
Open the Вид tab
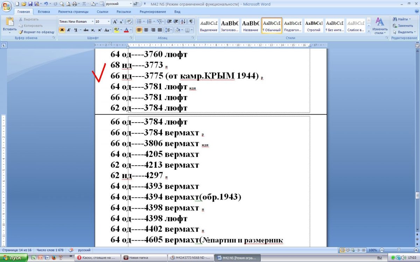177,12
